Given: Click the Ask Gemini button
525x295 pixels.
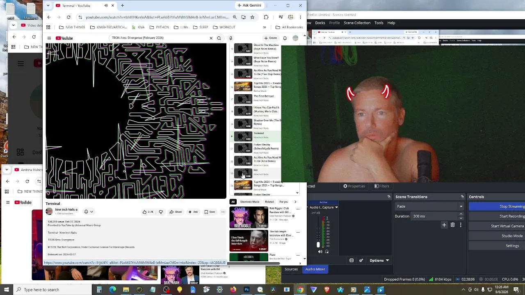Looking at the screenshot, I should 249,5.
